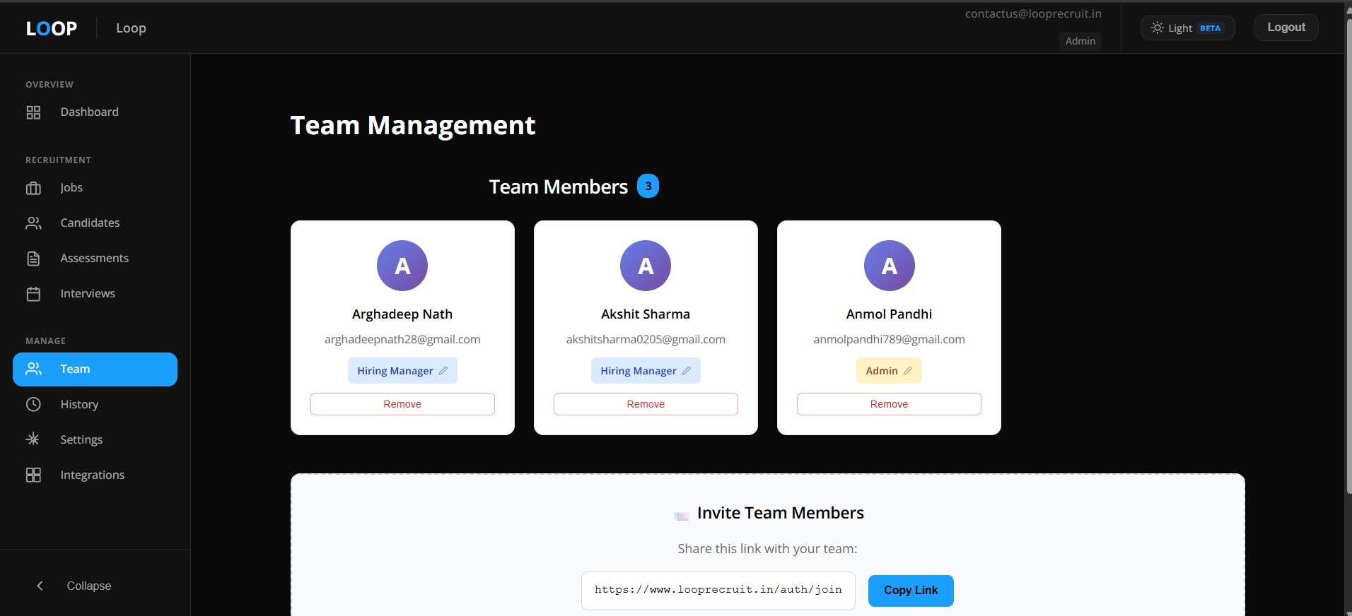Toggle Light BETA theme button
This screenshot has height=616, width=1352.
(1188, 28)
